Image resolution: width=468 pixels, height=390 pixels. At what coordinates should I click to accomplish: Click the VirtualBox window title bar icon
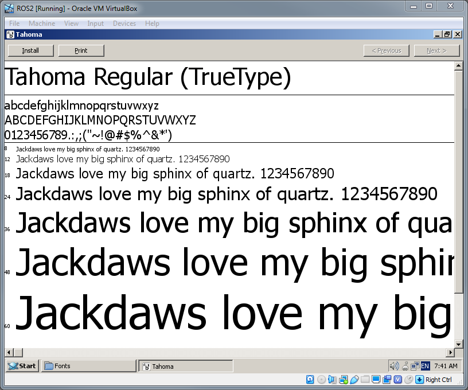click(x=9, y=9)
